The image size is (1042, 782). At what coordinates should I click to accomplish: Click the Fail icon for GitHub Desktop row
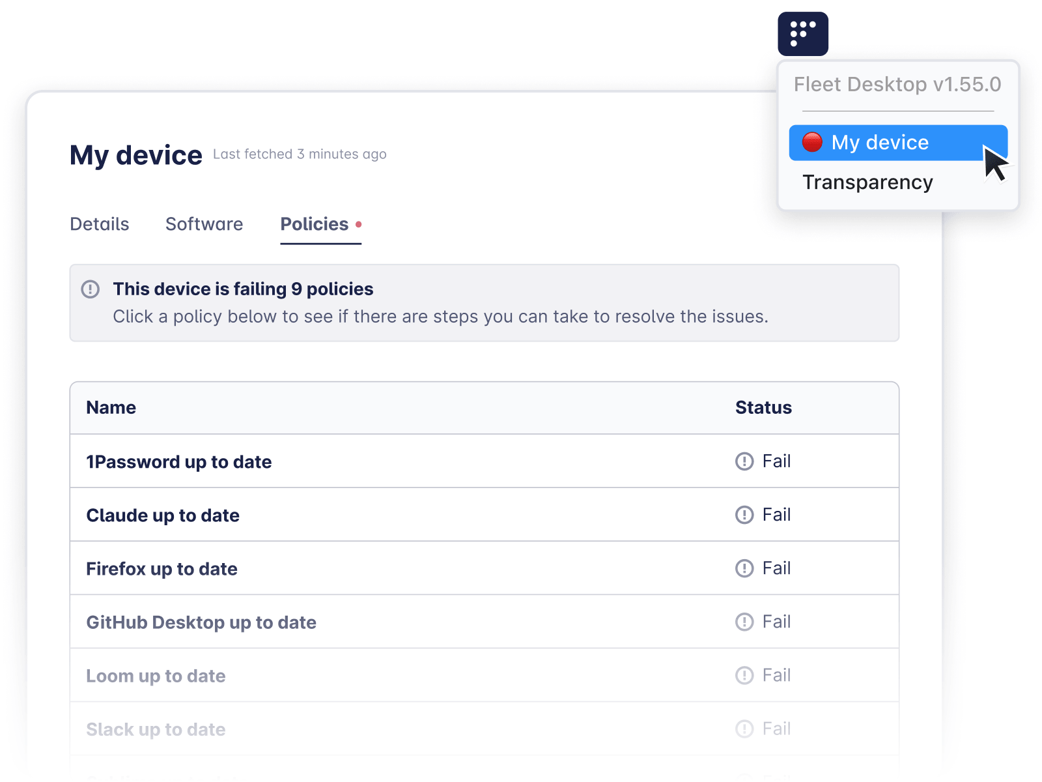click(x=744, y=622)
